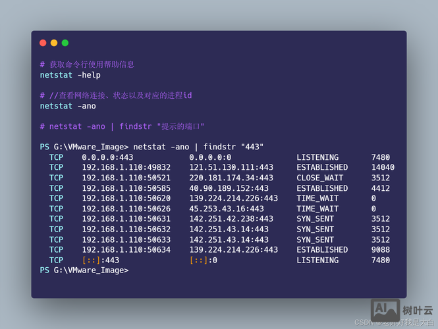Click PID 4412
The image size is (438, 329).
click(x=381, y=188)
